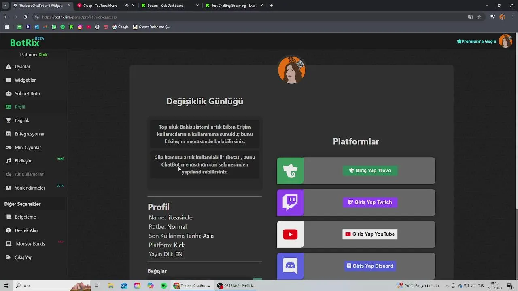The image size is (518, 291).
Task: Open the Chrome profile avatar
Action: coord(502,17)
